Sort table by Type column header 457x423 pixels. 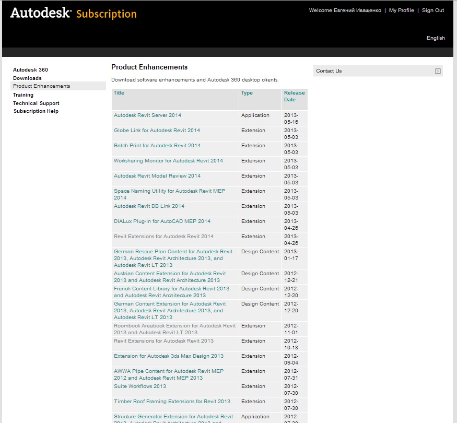pos(247,92)
